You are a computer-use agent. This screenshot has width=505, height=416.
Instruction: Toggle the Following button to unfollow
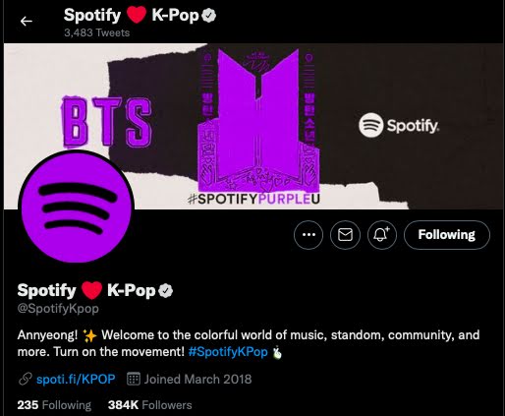(447, 235)
